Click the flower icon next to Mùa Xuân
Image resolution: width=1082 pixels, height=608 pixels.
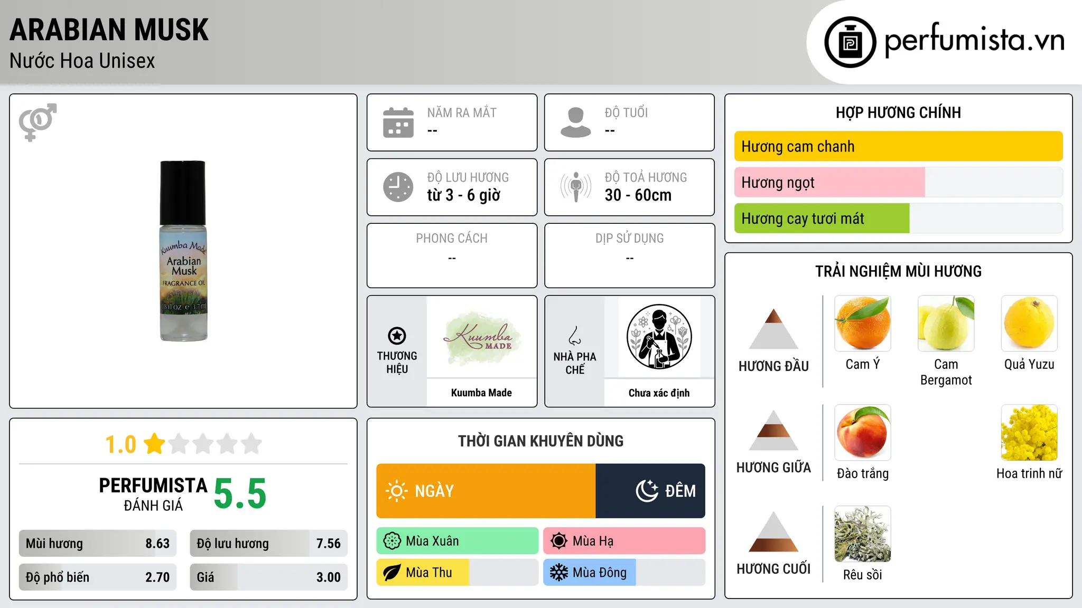392,541
